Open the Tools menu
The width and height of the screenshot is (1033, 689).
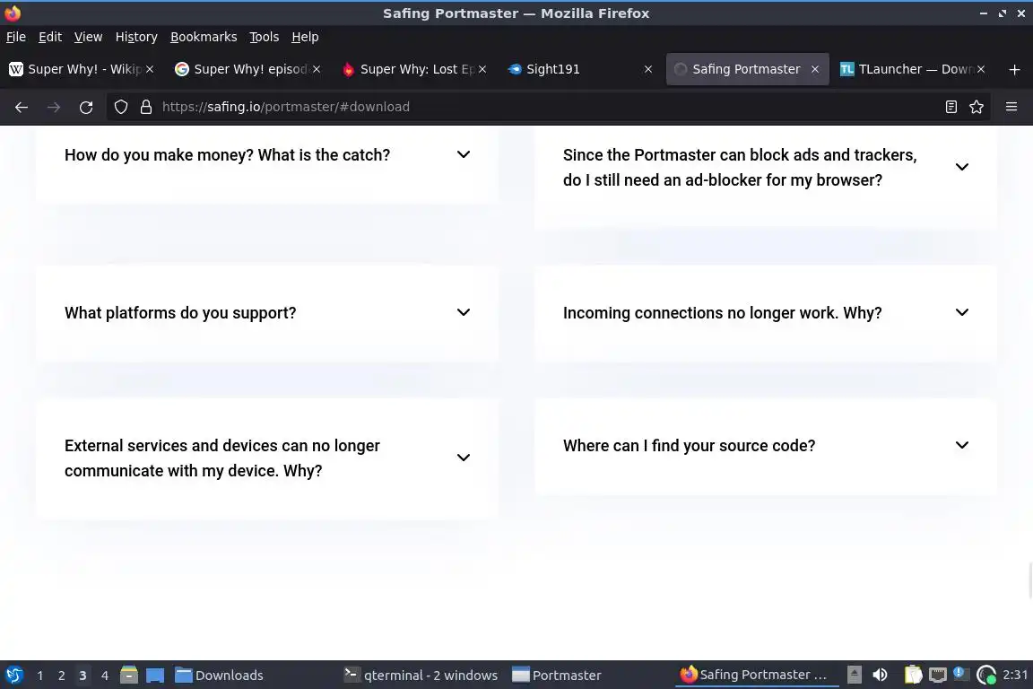[x=265, y=37]
